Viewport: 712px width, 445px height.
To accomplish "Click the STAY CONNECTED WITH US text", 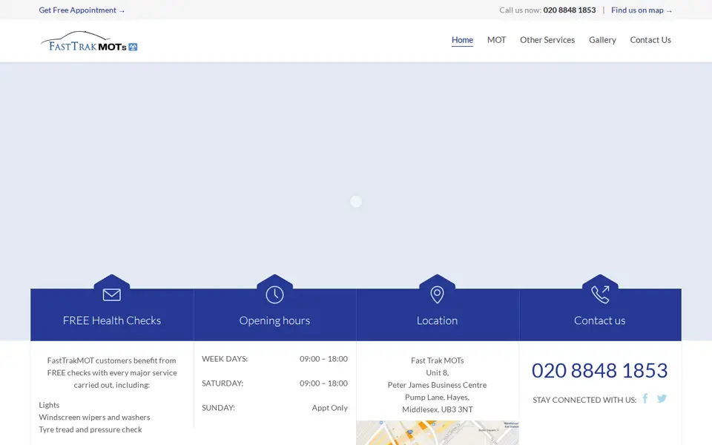I will click(x=584, y=400).
